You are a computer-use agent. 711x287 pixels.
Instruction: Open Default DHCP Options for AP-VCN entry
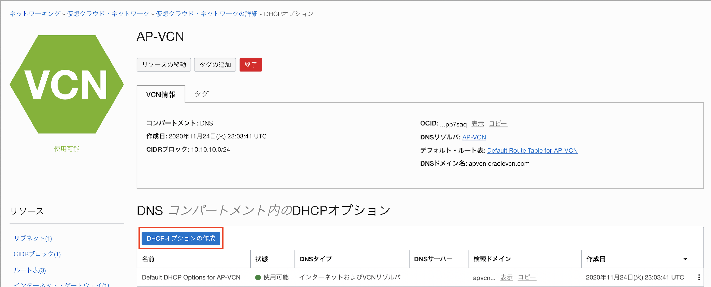[191, 277]
